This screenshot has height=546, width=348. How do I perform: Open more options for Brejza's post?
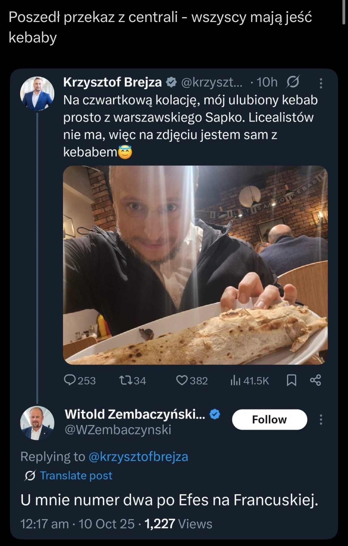(321, 83)
